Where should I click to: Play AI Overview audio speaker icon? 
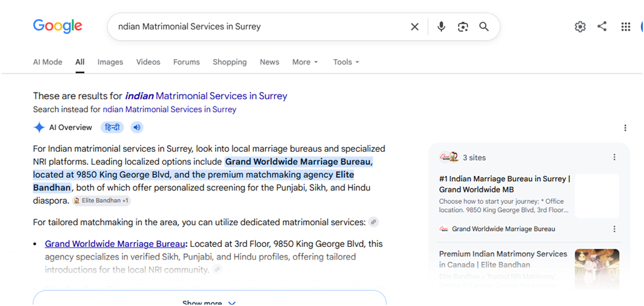[x=137, y=127]
